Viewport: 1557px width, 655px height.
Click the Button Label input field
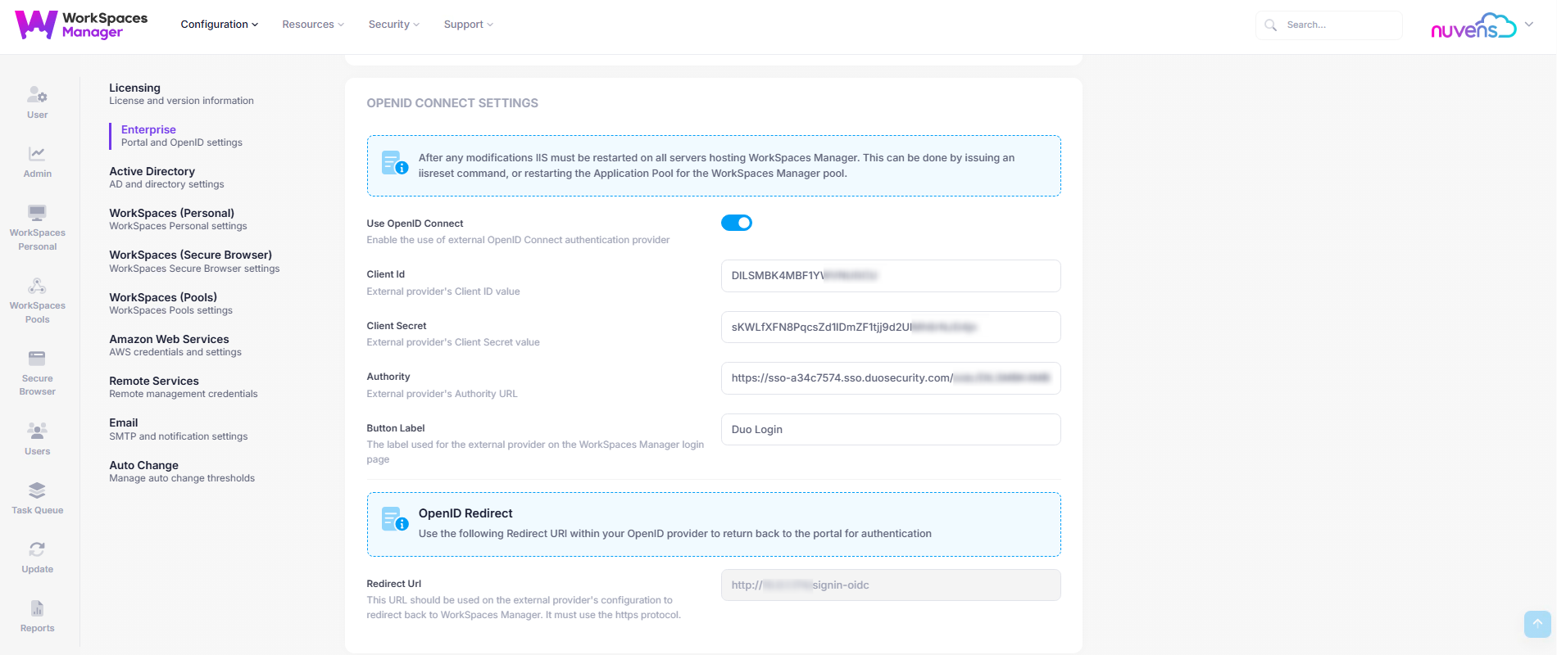tap(890, 430)
